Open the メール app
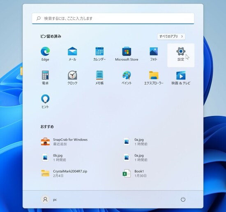 [x=72, y=54]
